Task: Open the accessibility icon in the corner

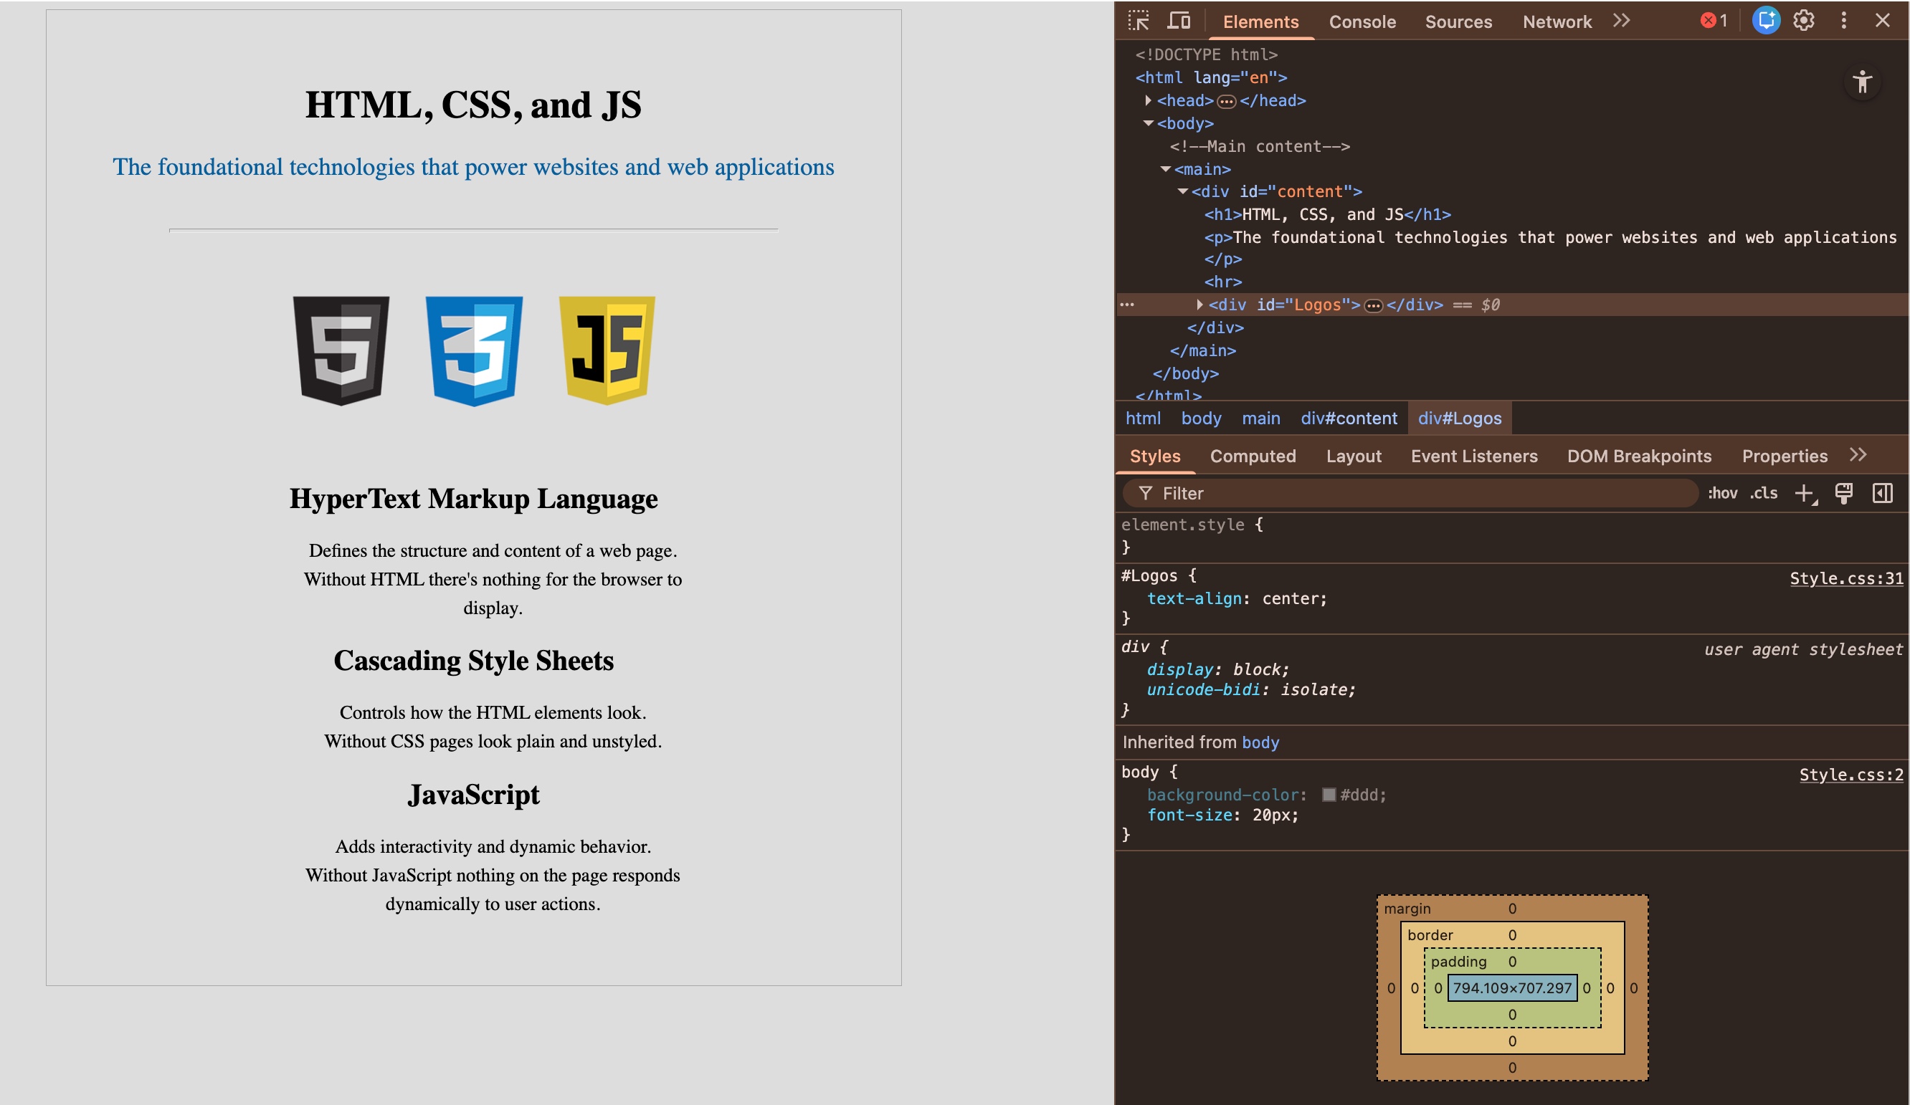Action: (1863, 83)
